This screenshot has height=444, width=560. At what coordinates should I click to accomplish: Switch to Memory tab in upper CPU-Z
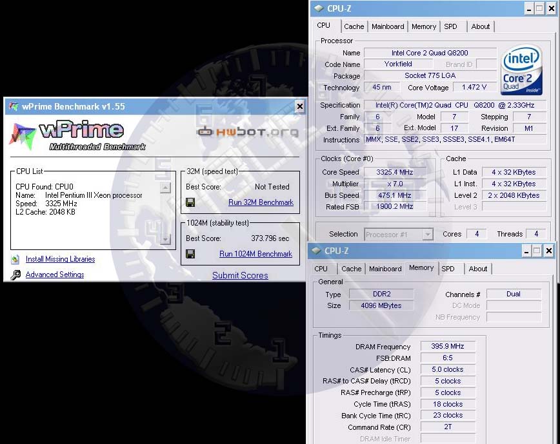[x=424, y=26]
